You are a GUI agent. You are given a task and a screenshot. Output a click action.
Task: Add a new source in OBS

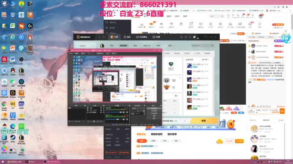pyautogui.click(x=88, y=121)
